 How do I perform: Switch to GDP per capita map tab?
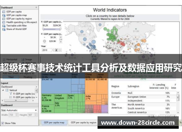pos(54,123)
